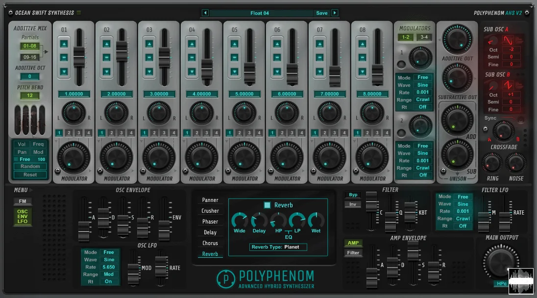Open modulator 1 Wave Sine dropdown
The height and width of the screenshot is (298, 537).
(x=423, y=85)
